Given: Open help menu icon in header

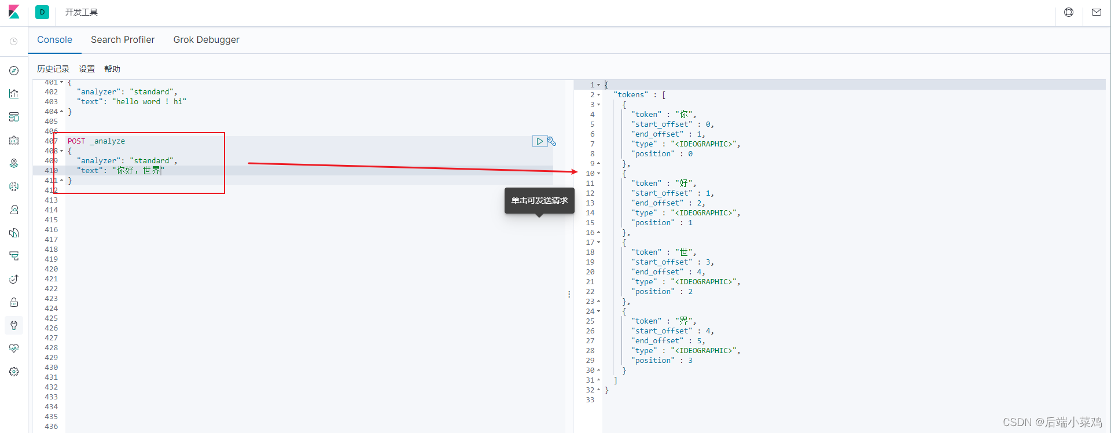Looking at the screenshot, I should point(1069,12).
